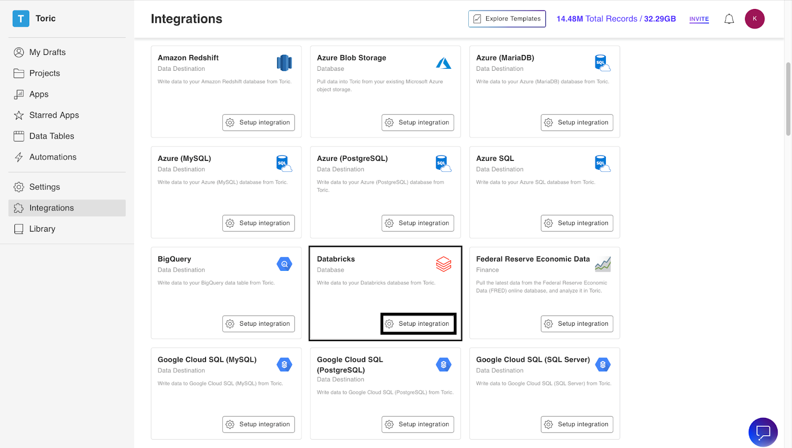Viewport: 792px width, 448px height.
Task: Select Integrations in the sidebar
Action: coord(67,208)
